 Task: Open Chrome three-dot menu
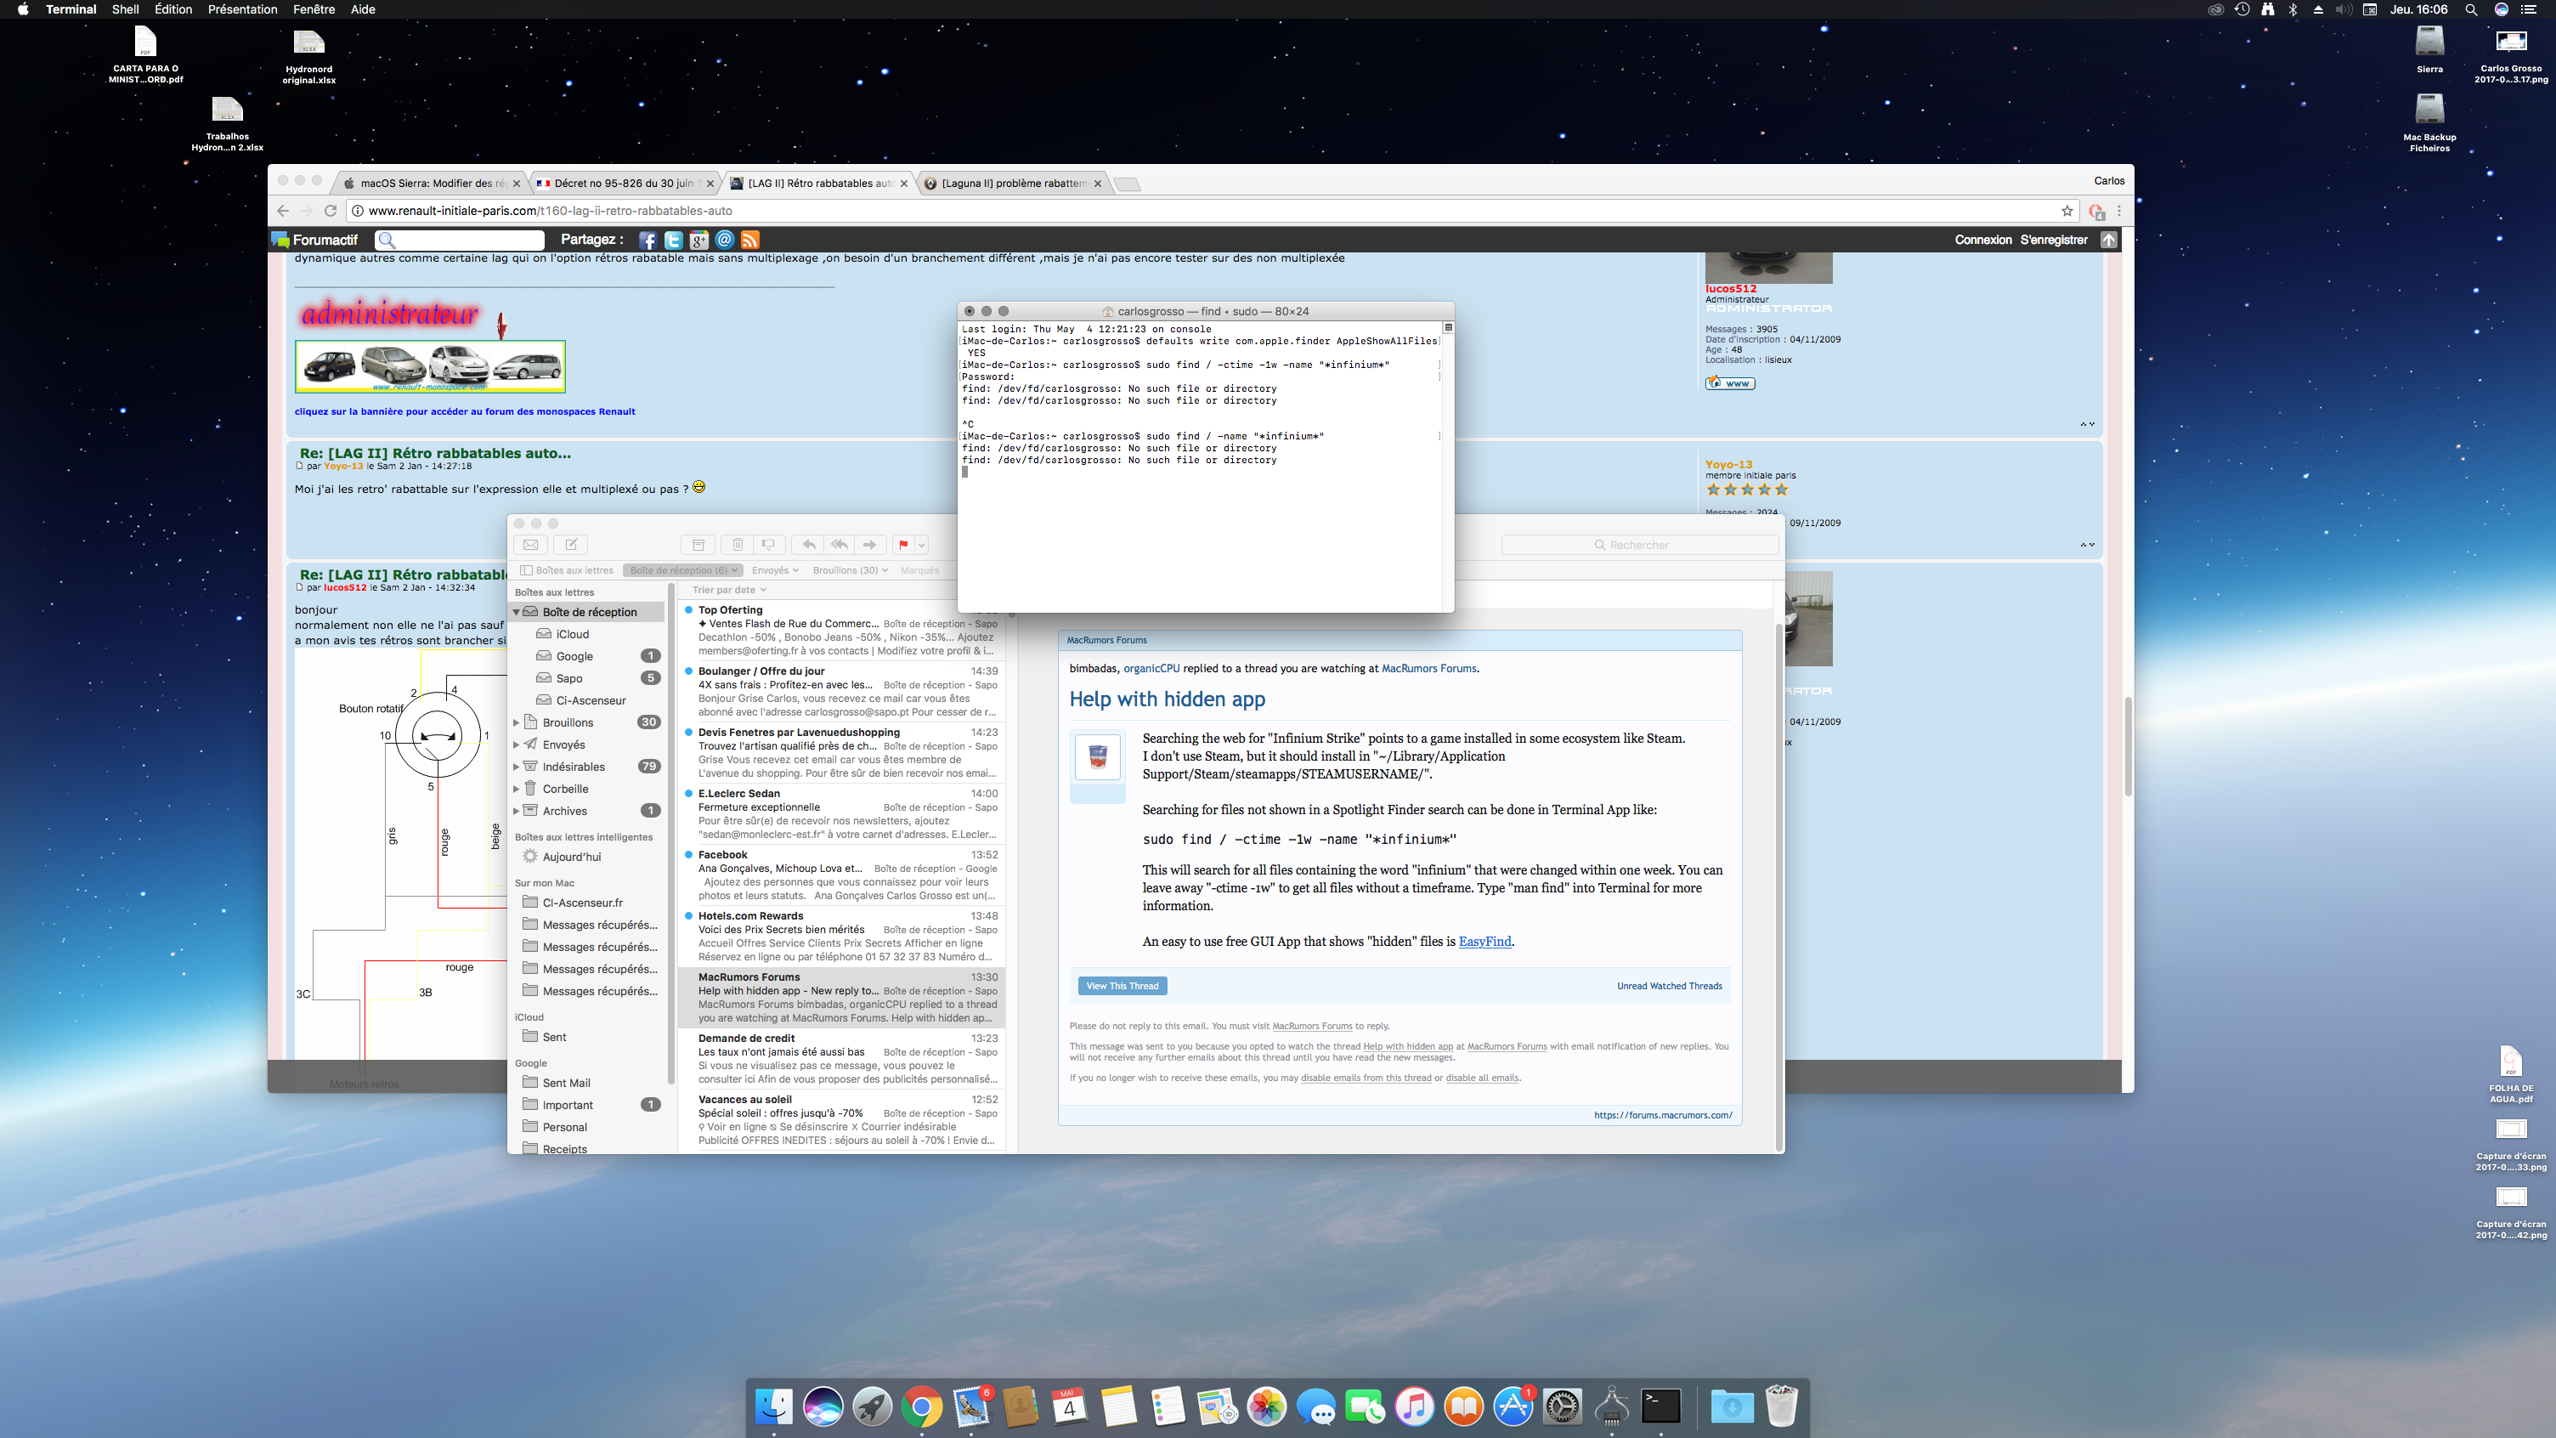2119,211
